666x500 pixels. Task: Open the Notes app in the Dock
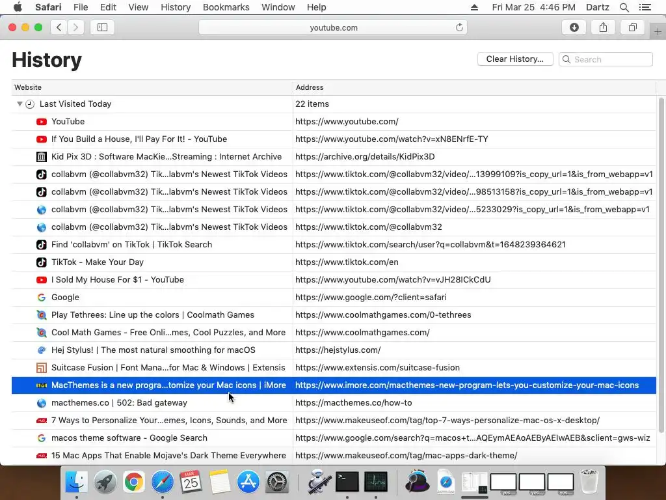tap(219, 482)
